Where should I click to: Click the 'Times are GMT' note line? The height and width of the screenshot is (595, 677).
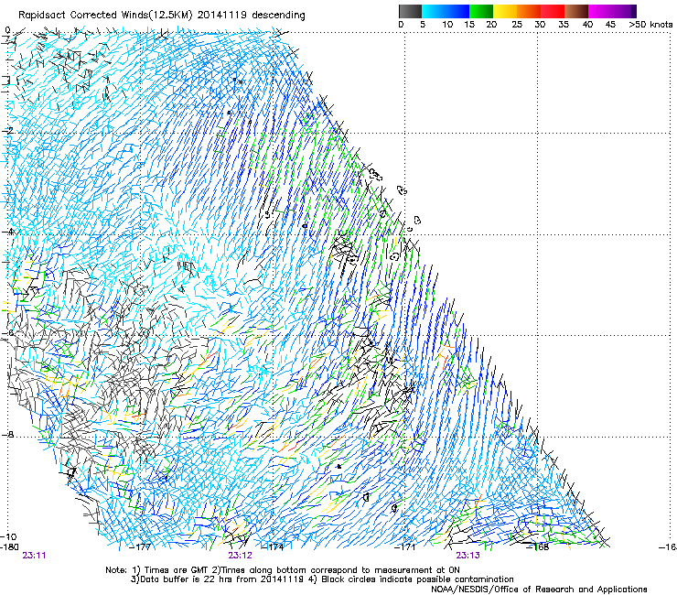(283, 570)
